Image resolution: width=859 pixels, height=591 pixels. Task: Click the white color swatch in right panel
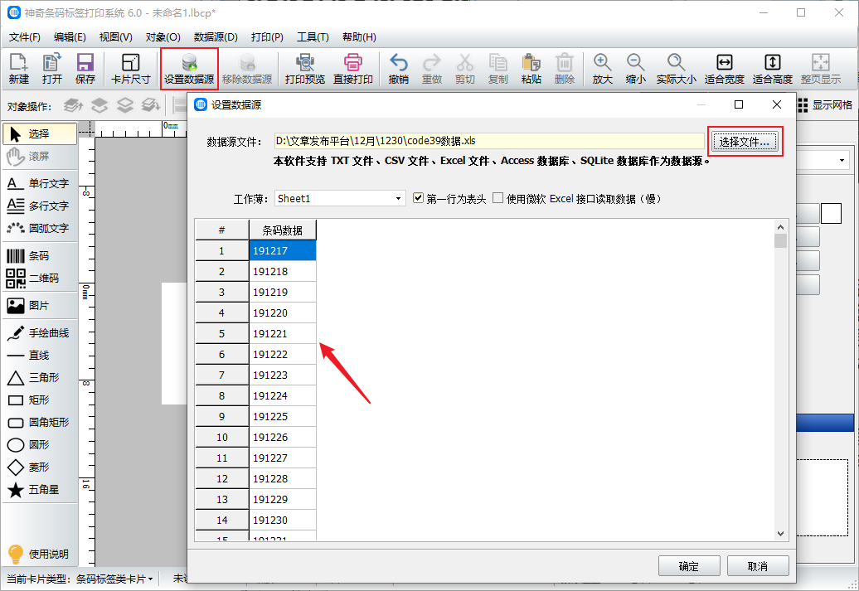[831, 213]
